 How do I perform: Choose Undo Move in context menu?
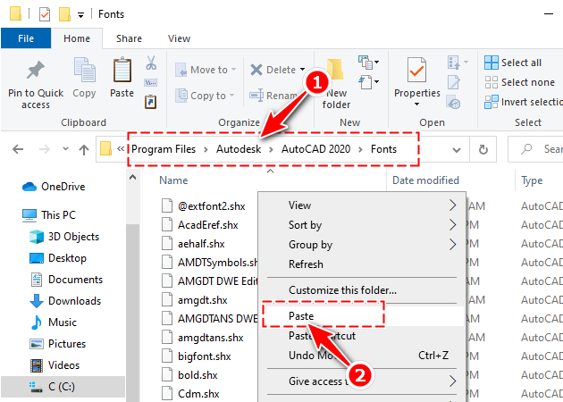click(362, 356)
